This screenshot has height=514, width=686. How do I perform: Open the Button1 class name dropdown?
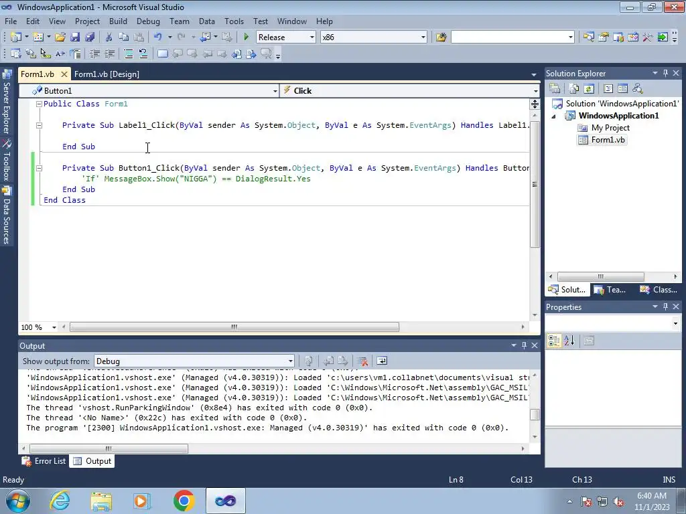(275, 91)
